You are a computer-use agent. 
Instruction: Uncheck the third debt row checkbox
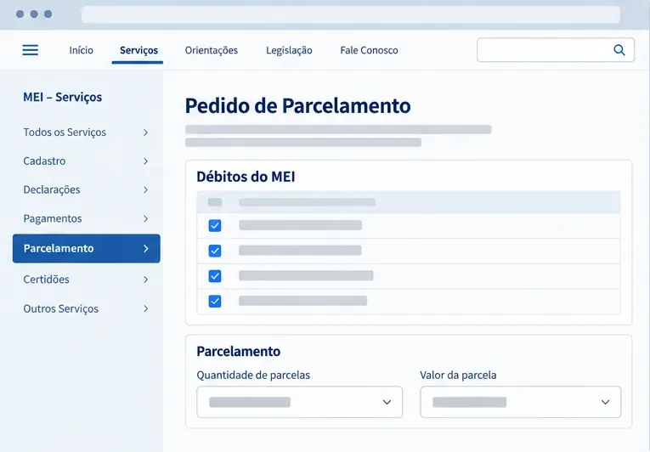215,276
